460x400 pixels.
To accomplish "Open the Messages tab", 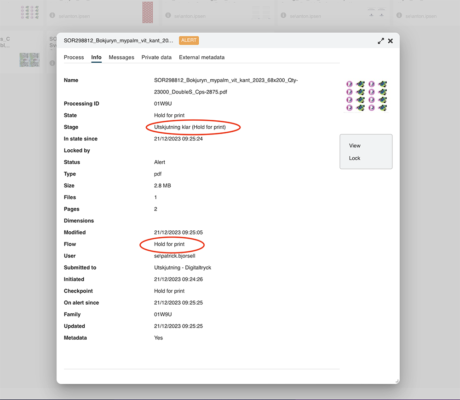I will click(x=121, y=58).
